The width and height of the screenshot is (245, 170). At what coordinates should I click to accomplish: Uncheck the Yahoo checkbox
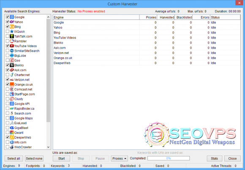coord(7,22)
